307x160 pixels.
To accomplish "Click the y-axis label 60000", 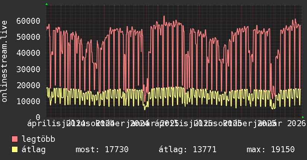I will 28,21.
